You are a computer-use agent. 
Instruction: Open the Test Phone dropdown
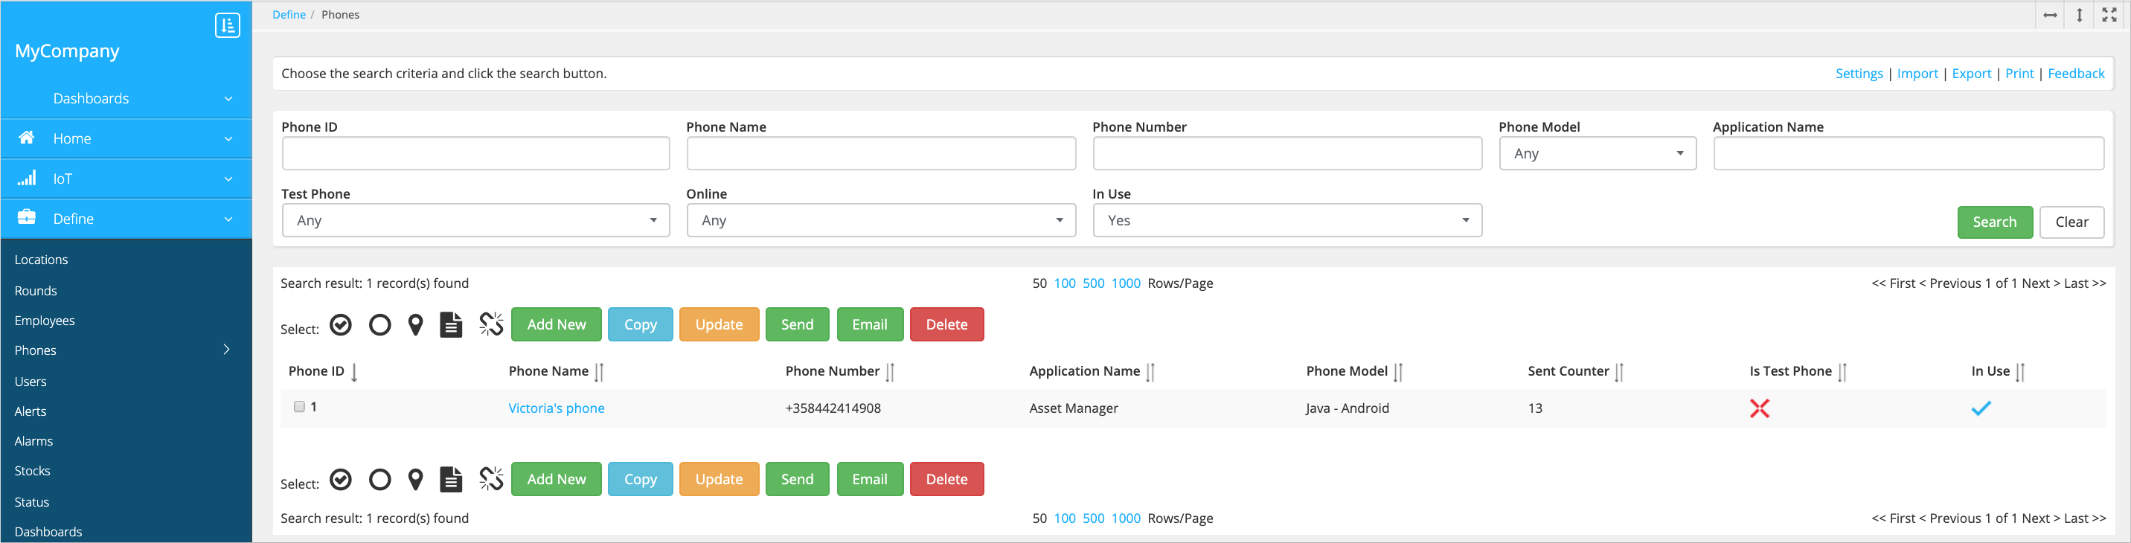[475, 221]
